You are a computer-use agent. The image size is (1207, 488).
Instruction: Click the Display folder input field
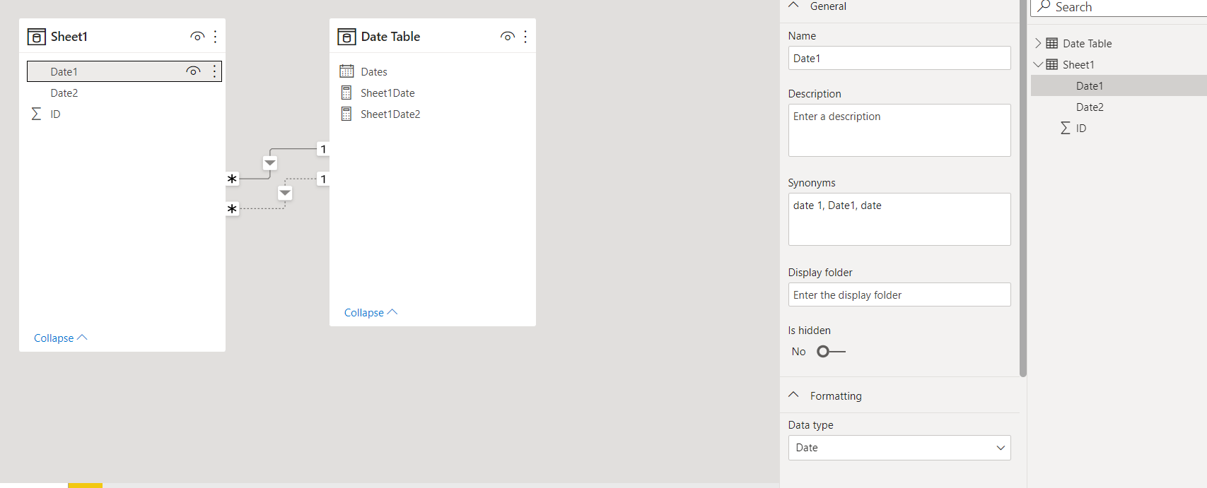click(x=899, y=294)
